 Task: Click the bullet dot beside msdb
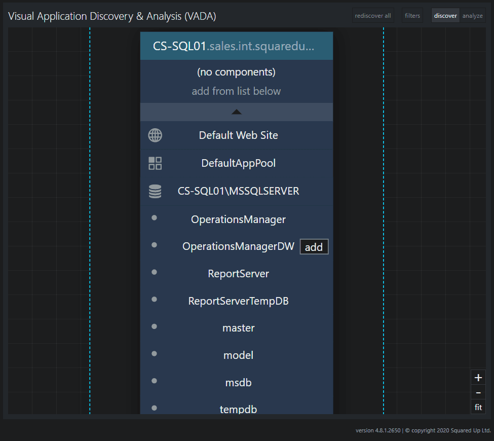click(154, 381)
